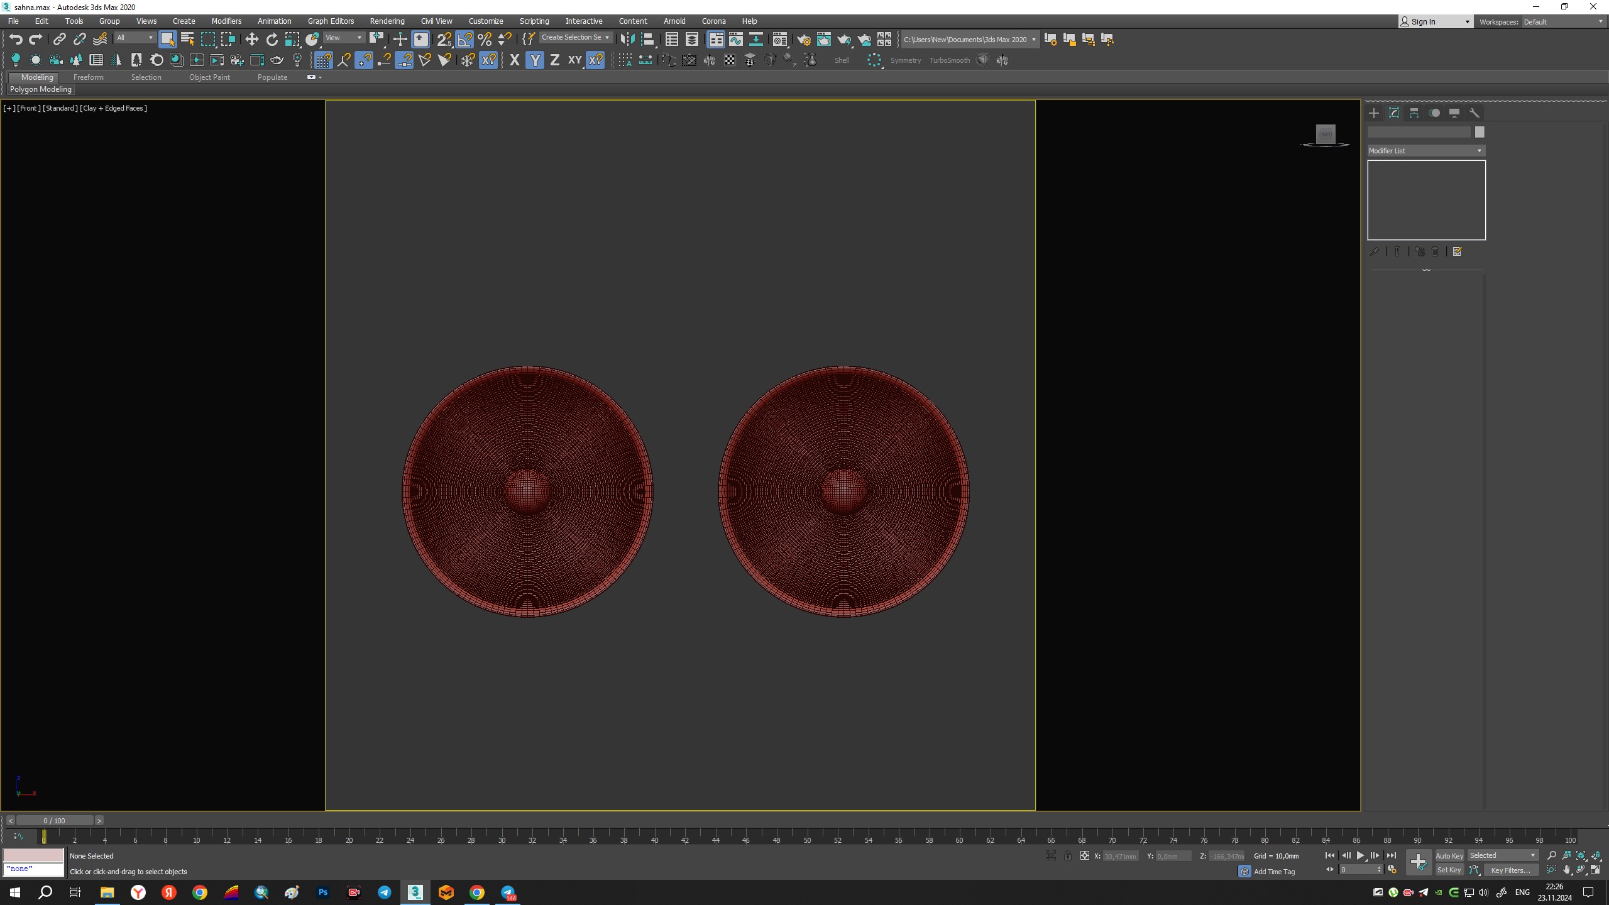Click the Key Filters button

coord(1510,870)
